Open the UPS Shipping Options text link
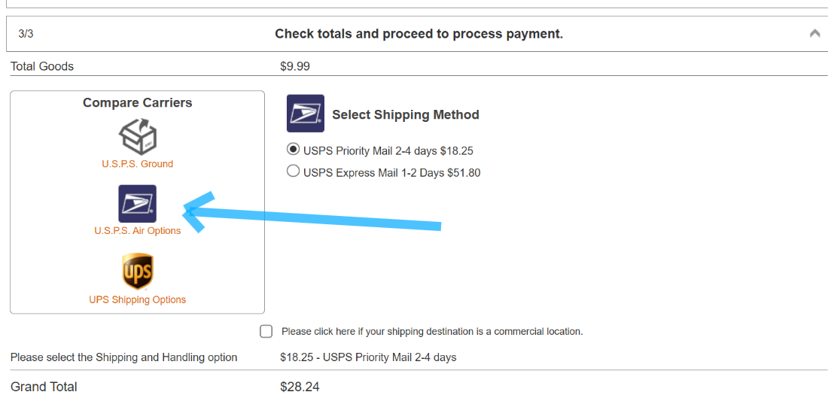 (137, 299)
